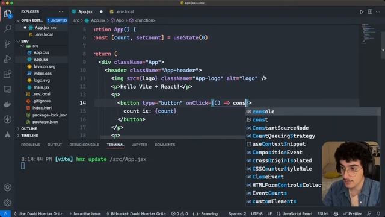The image size is (385, 217).
Task: Click ESLint status bar item
Action: pos(323,213)
